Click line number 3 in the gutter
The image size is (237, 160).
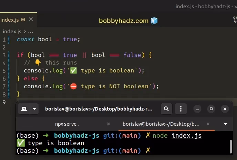(x=4, y=55)
